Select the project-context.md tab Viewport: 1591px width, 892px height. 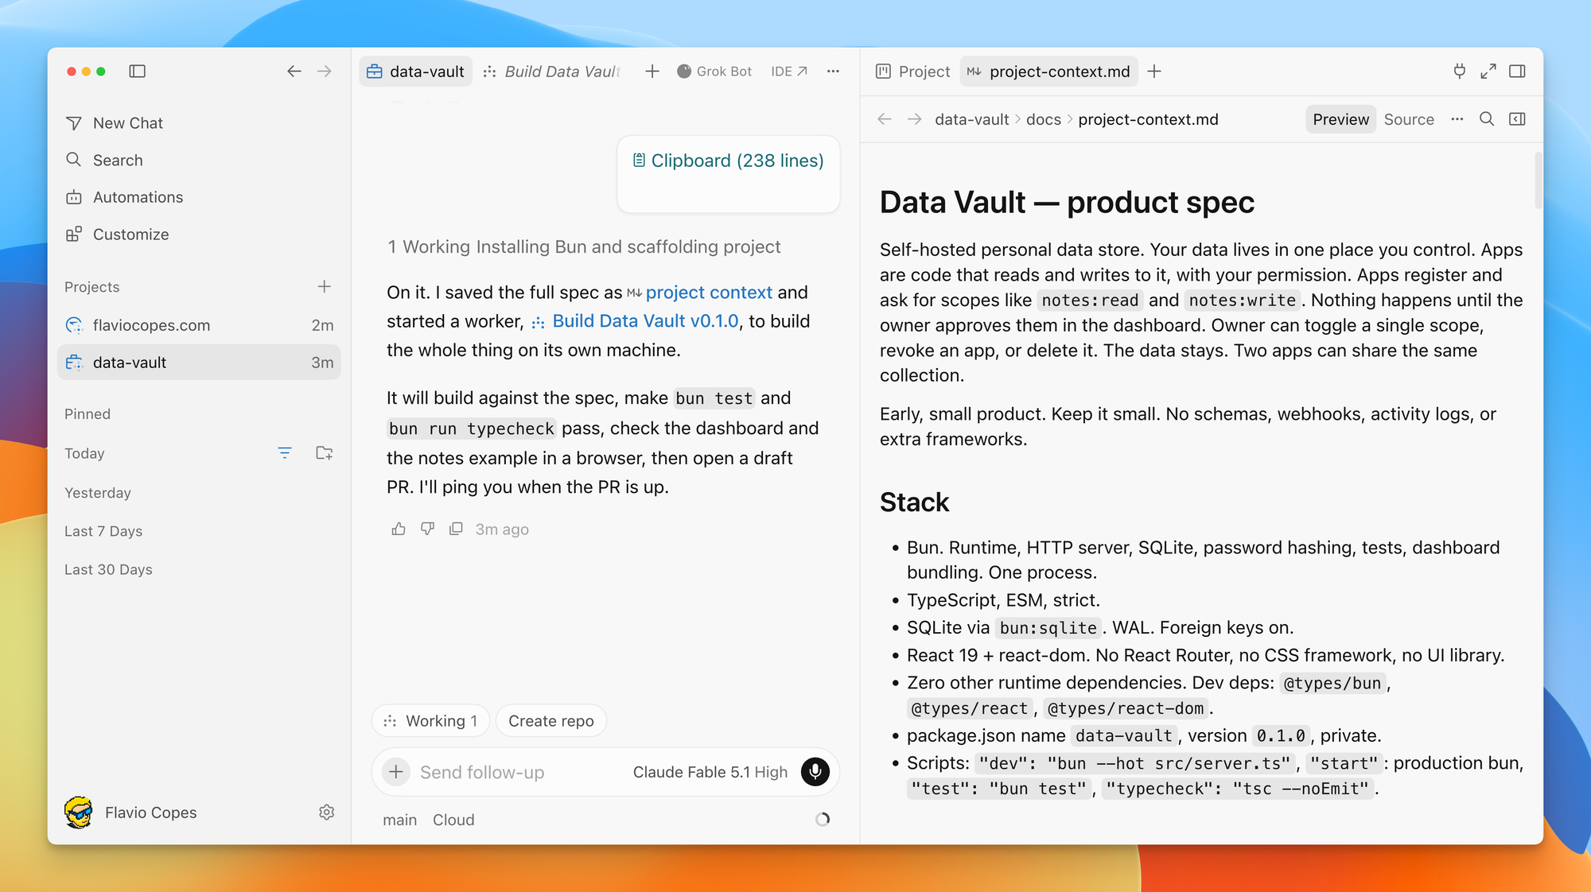click(1048, 72)
